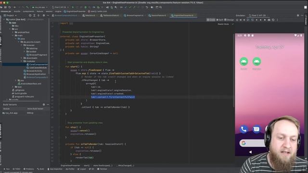Switch to BrowserFragment.kt tab
The image size is (308, 173).
tap(134, 15)
